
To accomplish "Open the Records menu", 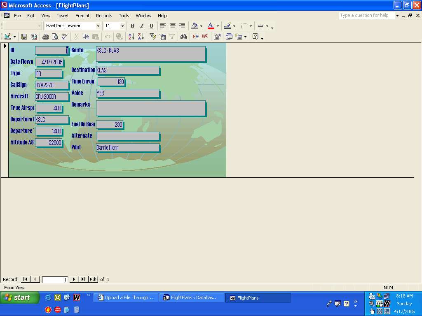I will [104, 16].
